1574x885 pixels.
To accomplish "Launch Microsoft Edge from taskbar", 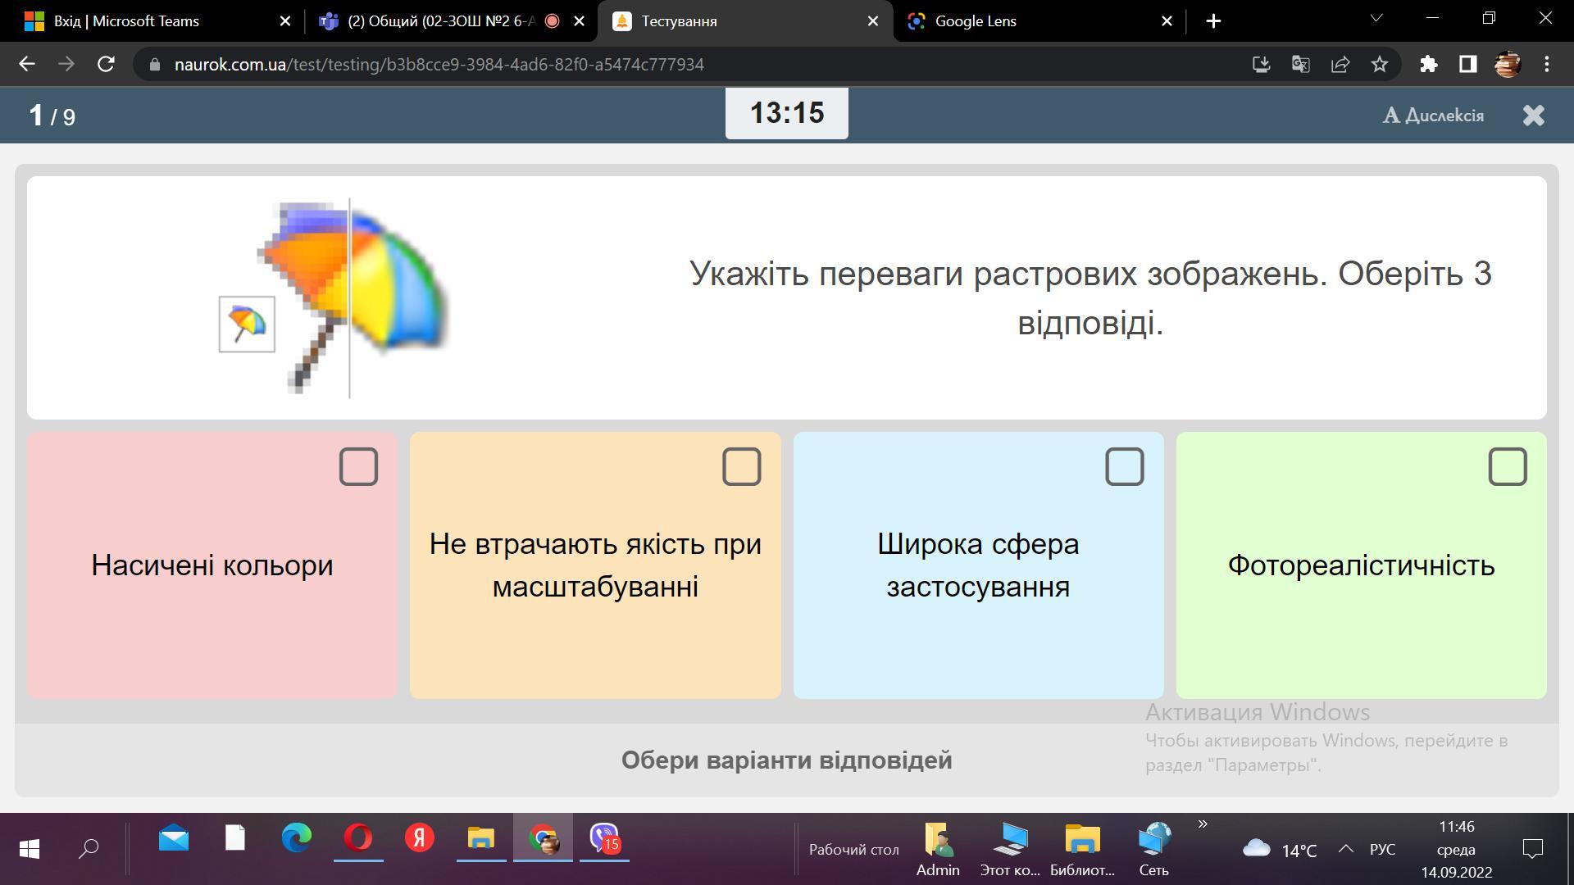I will pyautogui.click(x=297, y=838).
